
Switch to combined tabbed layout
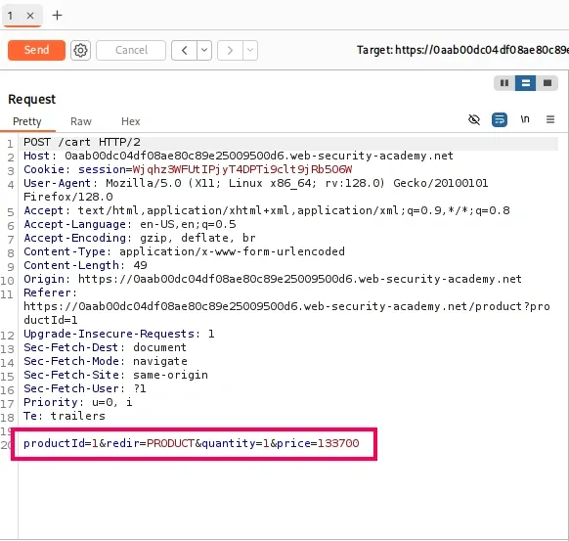coord(547,83)
